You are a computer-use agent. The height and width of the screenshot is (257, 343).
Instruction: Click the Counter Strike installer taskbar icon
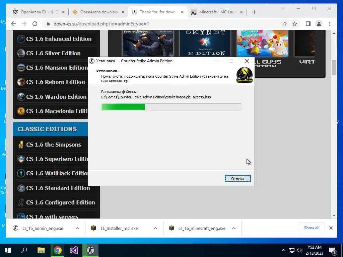90,250
